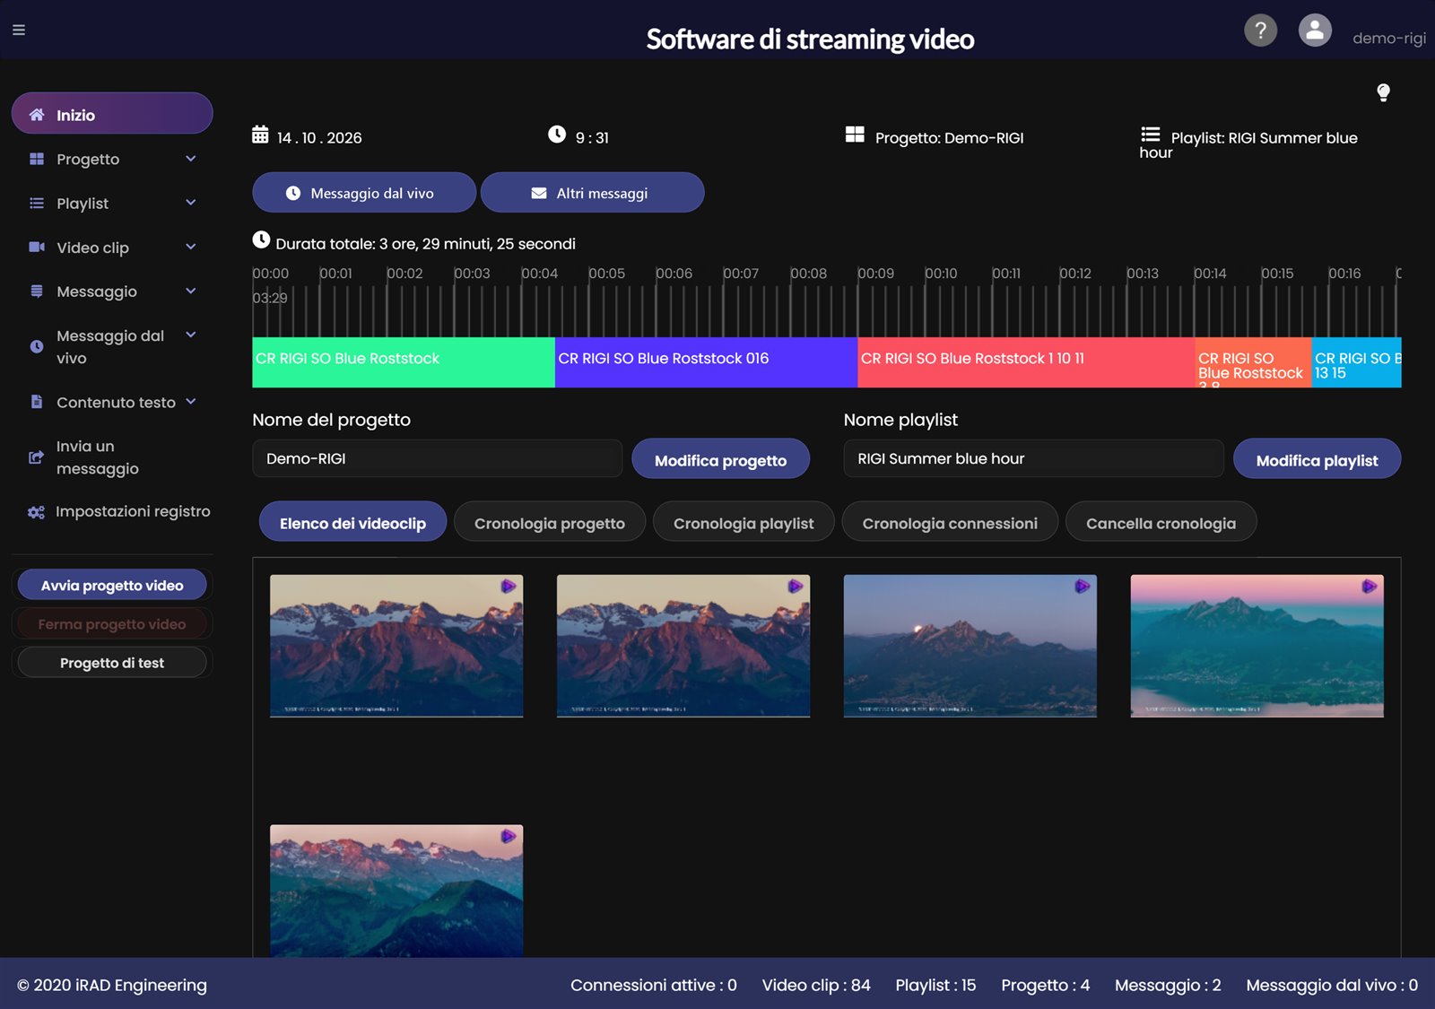Expand the Progetto sidebar menu chevron
The image size is (1435, 1009).
pos(190,159)
